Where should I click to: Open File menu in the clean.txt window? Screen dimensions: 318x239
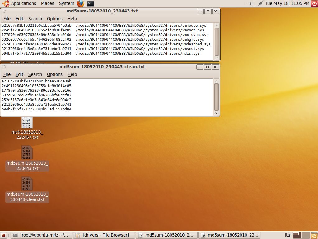point(7,74)
